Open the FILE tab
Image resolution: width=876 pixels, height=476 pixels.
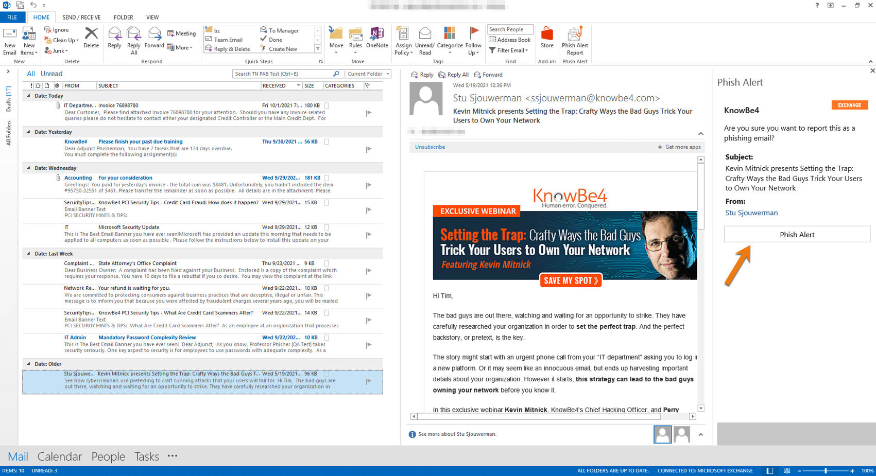point(12,17)
